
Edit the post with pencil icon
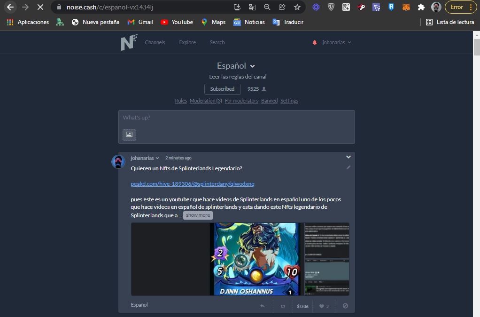[348, 167]
